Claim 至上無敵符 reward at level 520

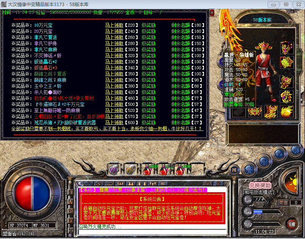pyautogui.click(x=114, y=110)
